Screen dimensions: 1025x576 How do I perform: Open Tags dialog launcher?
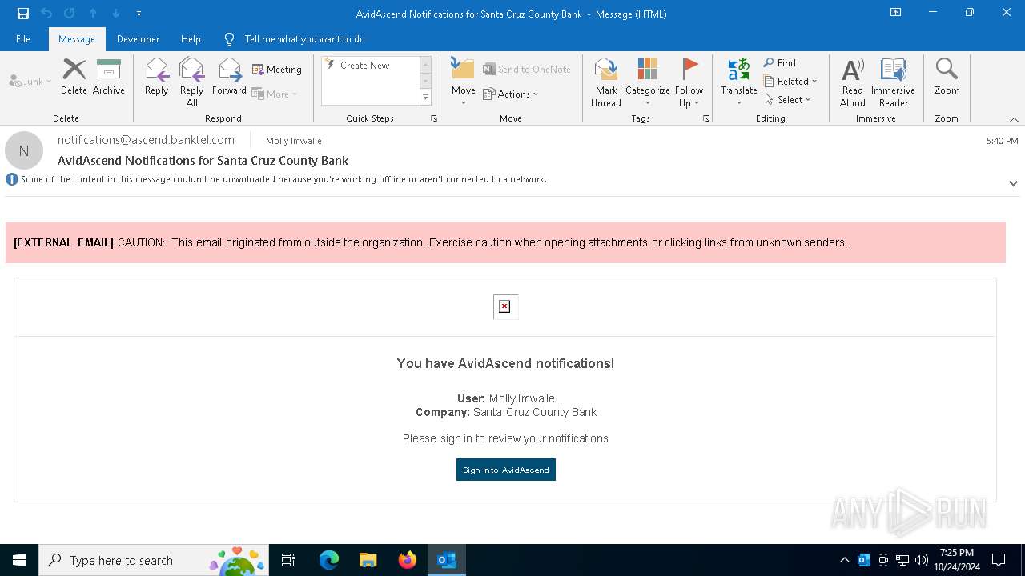[706, 118]
